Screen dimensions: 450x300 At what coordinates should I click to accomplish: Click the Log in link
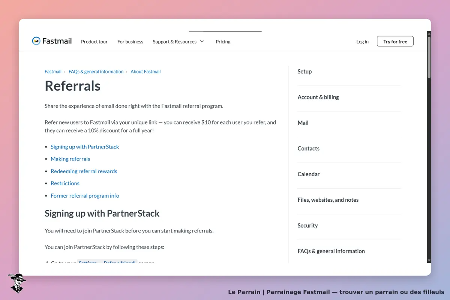coord(362,42)
